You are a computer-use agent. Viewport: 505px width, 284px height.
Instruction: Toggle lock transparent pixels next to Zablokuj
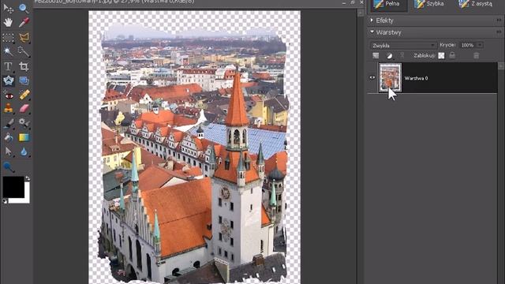tap(441, 56)
